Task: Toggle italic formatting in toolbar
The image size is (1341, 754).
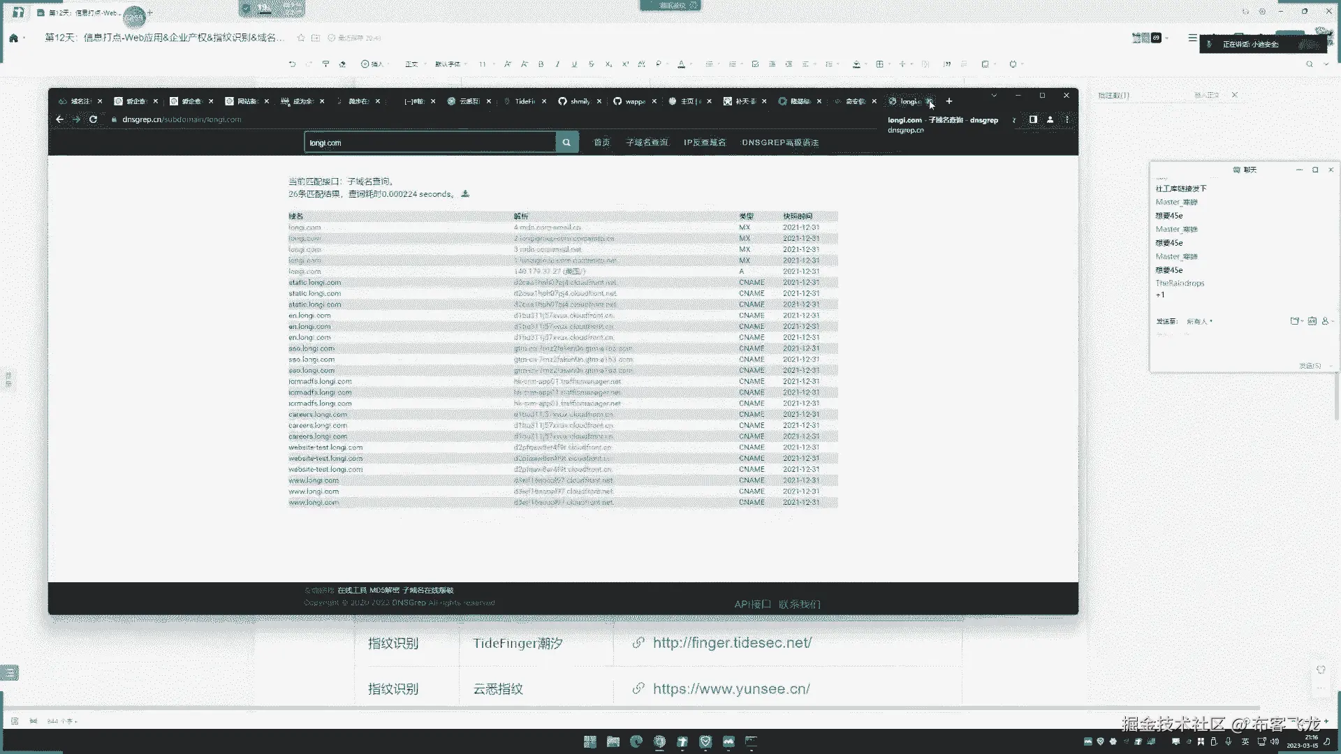Action: click(x=557, y=64)
